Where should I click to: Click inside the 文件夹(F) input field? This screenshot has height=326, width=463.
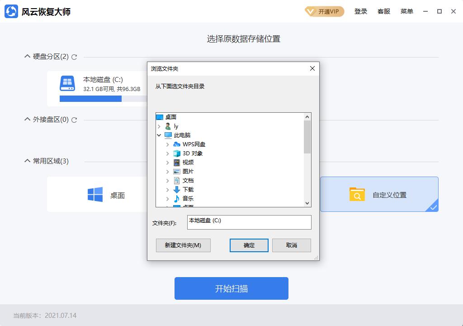pos(249,222)
